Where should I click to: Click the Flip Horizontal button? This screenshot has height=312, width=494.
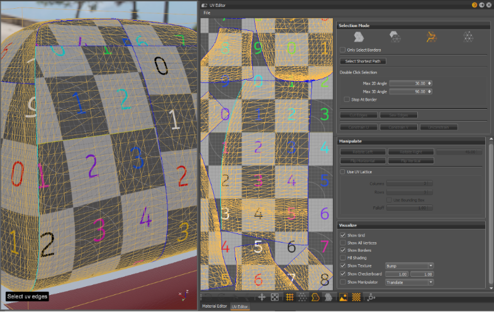(x=362, y=161)
